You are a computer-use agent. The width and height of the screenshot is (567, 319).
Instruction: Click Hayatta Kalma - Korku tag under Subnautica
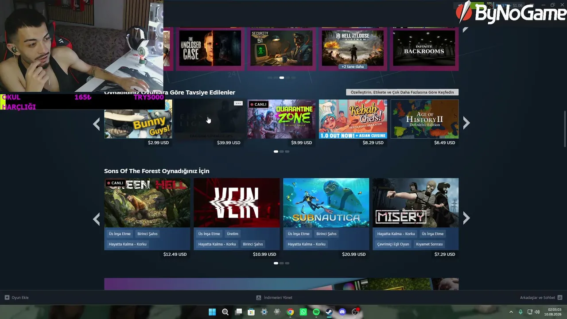coord(307,244)
